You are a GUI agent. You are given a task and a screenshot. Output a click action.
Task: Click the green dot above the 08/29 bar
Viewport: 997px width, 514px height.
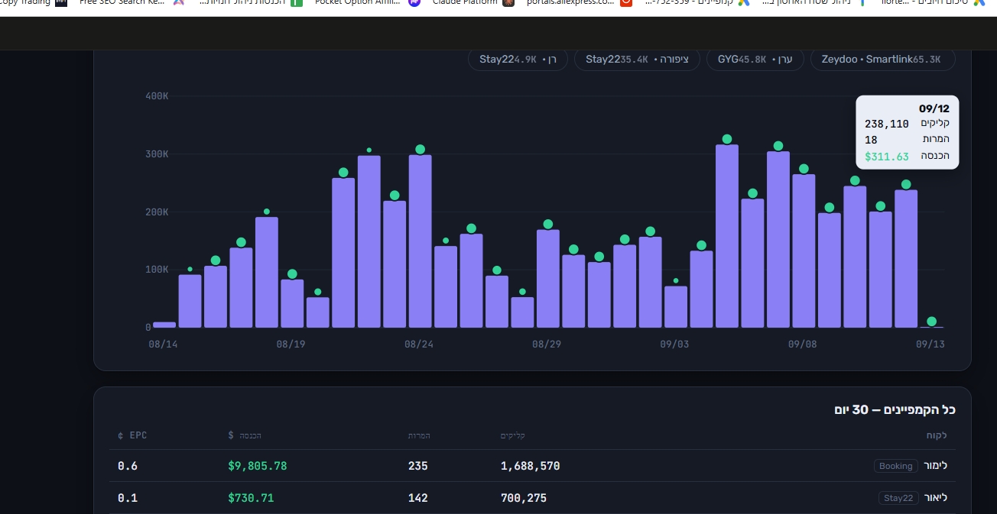click(548, 225)
